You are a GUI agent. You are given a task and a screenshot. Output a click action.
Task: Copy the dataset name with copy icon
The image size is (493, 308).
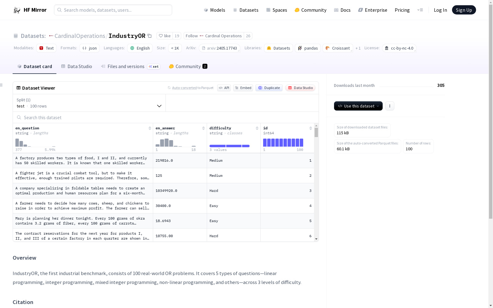(x=149, y=36)
